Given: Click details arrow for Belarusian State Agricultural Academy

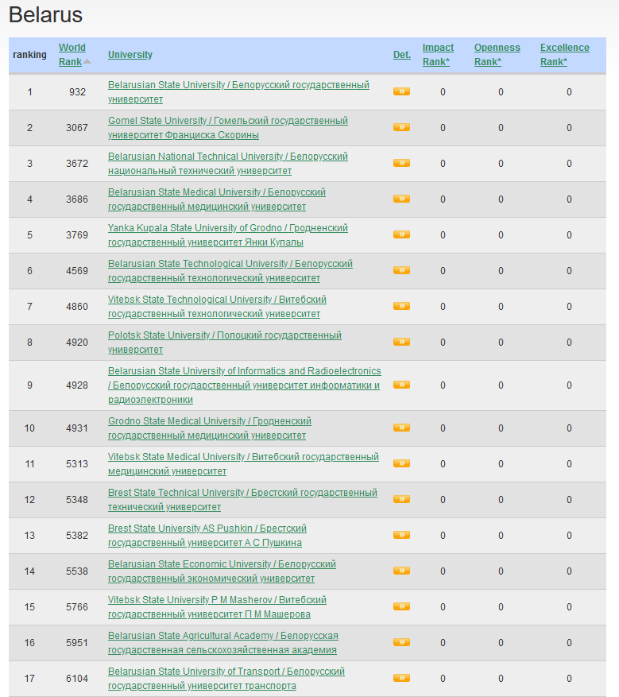Looking at the screenshot, I should 401,642.
